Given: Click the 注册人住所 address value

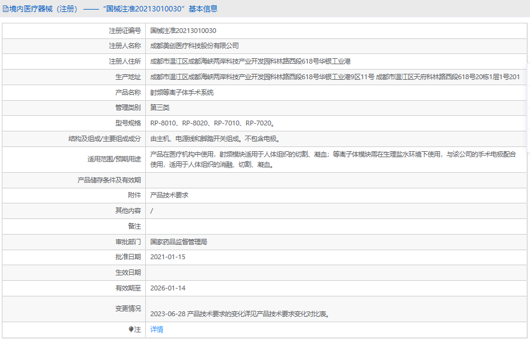Looking at the screenshot, I should pos(250,61).
